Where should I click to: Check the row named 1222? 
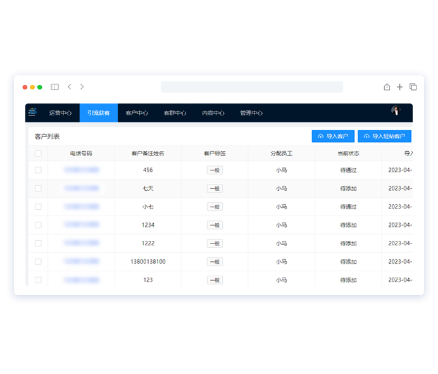pos(38,243)
